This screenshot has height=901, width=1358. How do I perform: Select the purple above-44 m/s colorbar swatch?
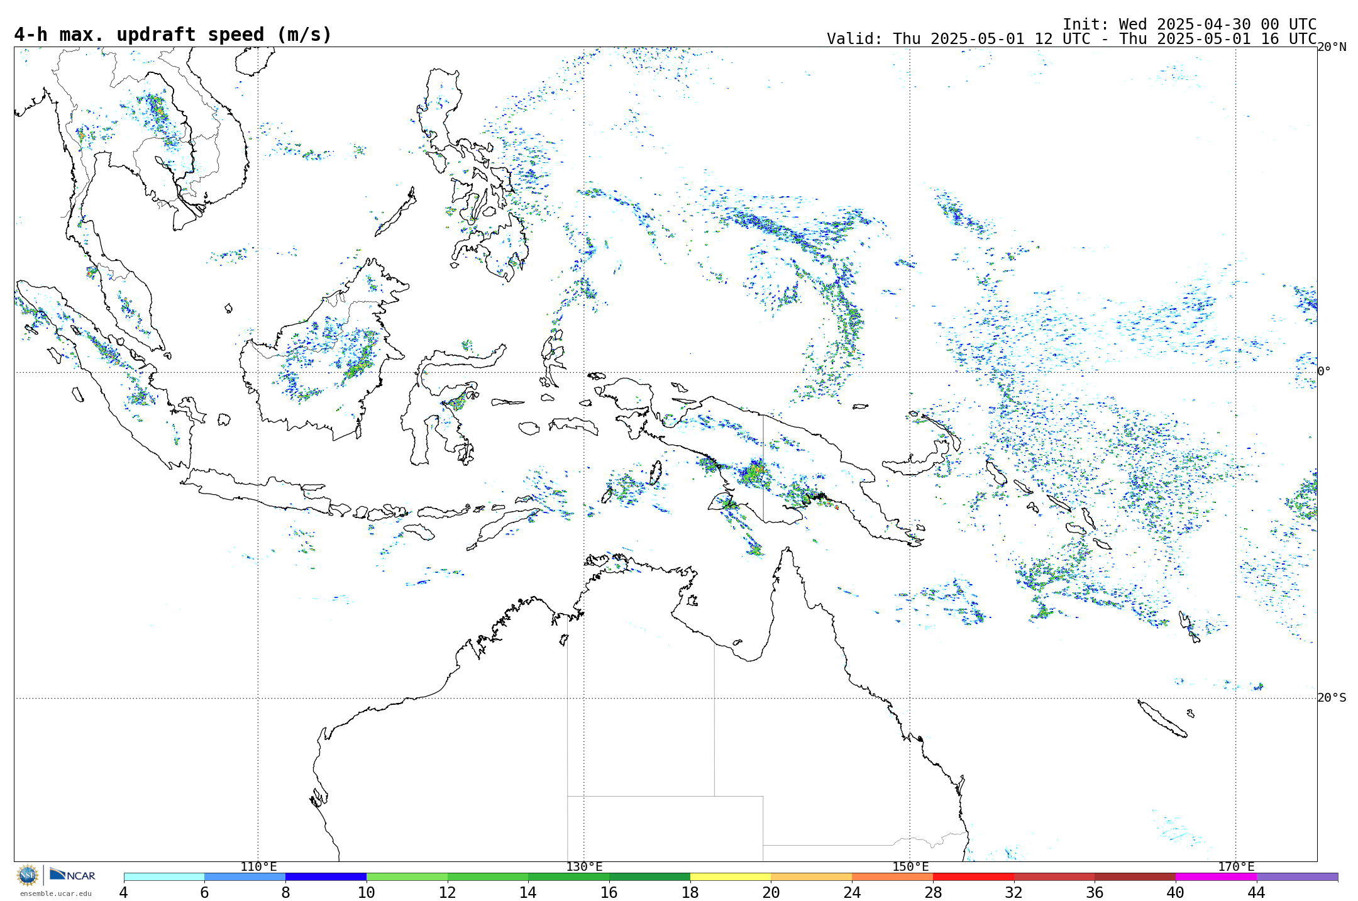coord(1297,876)
